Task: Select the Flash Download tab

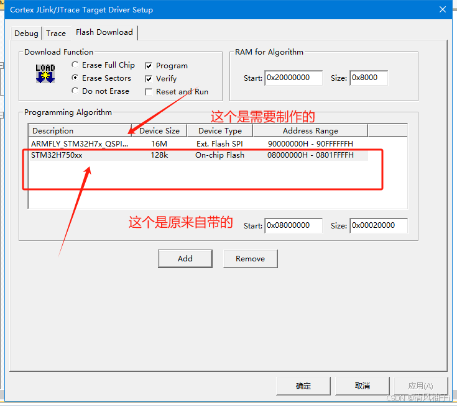Action: 104,32
